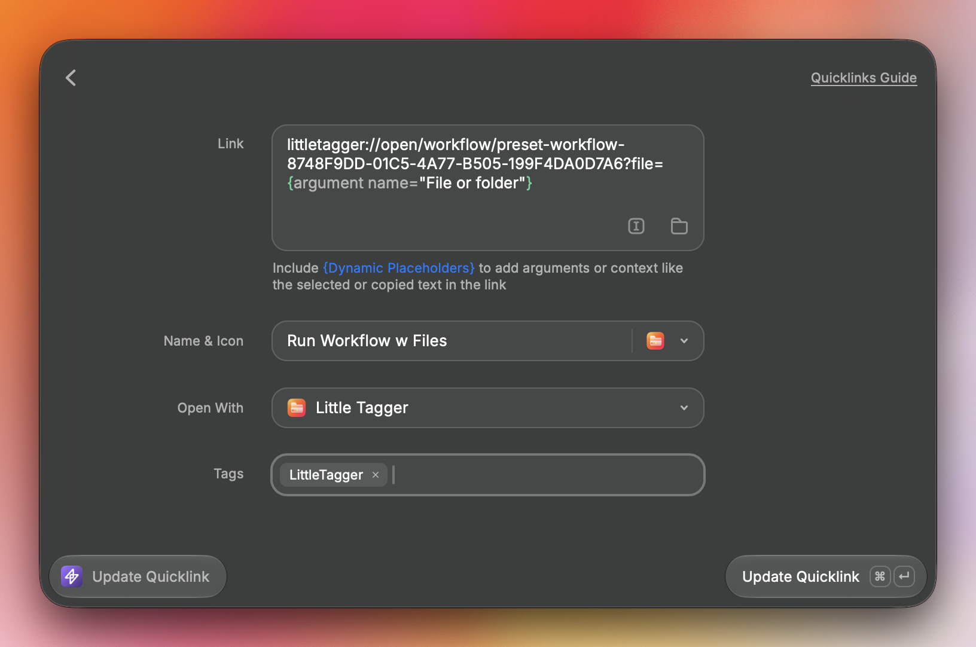
Task: Open the Quicklinks Guide link
Action: [864, 78]
